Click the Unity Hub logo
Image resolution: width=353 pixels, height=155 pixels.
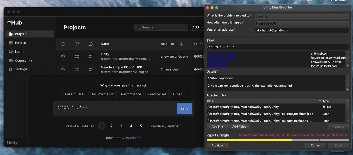click(15, 22)
